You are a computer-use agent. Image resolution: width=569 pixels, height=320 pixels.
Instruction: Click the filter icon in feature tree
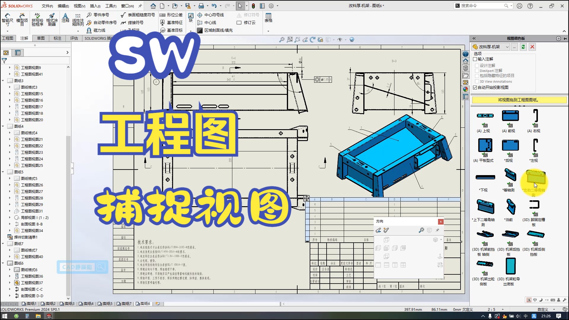tap(4, 61)
